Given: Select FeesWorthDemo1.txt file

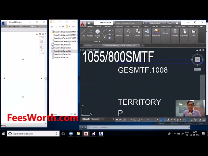Looking at the screenshot, I should (x=62, y=51).
